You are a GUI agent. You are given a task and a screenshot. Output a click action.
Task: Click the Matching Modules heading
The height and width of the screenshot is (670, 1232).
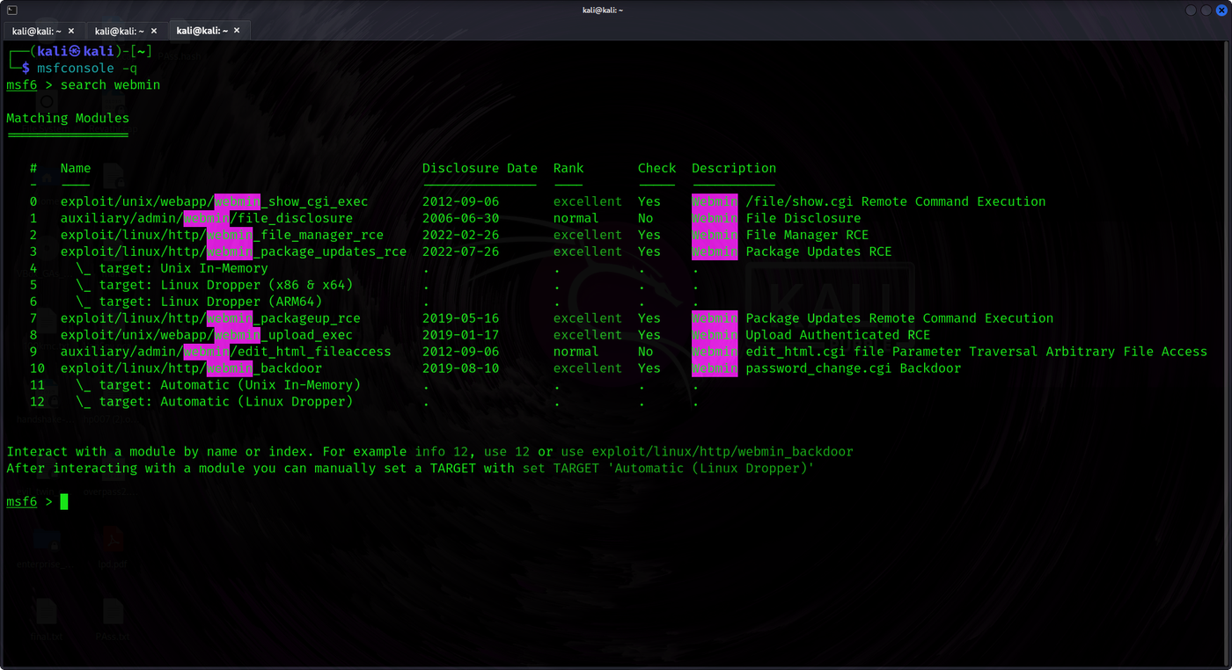[x=68, y=118]
